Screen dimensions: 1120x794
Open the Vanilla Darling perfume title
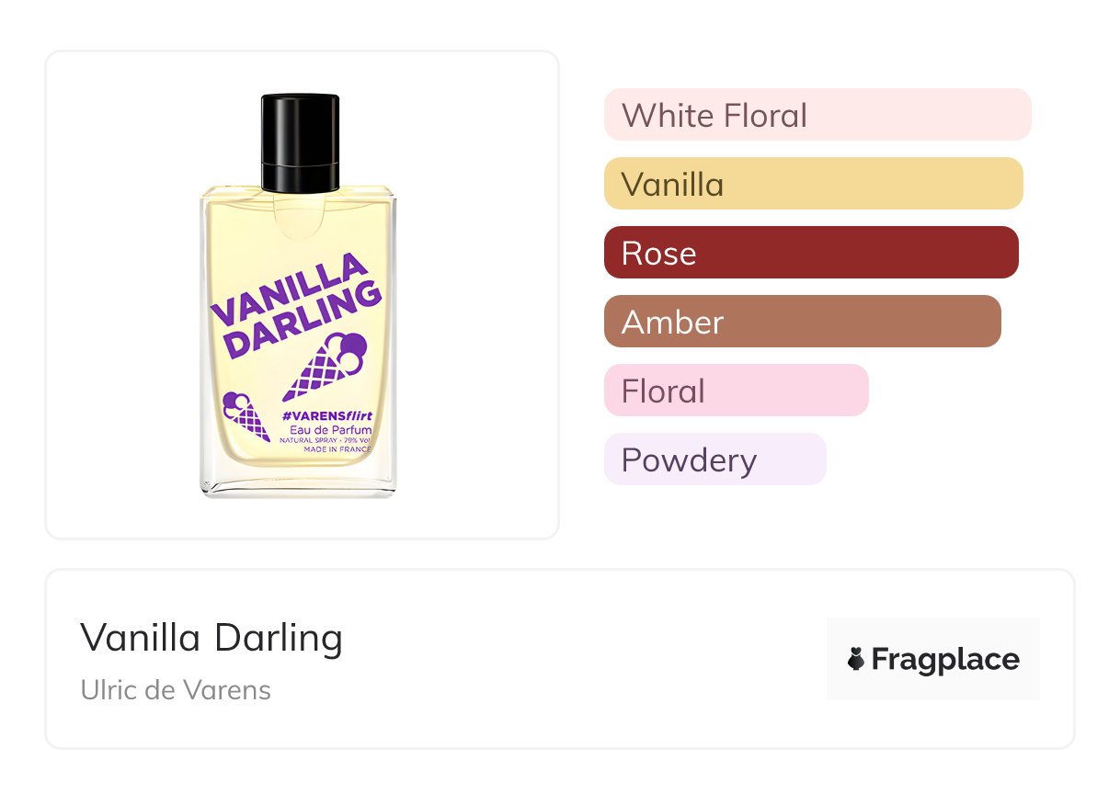coord(211,638)
